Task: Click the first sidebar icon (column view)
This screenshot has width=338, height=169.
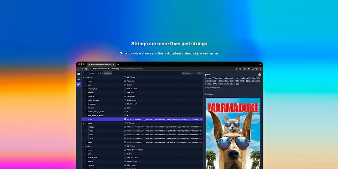Action: (79, 74)
